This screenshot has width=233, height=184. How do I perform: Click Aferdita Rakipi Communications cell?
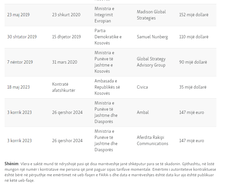click(153, 141)
